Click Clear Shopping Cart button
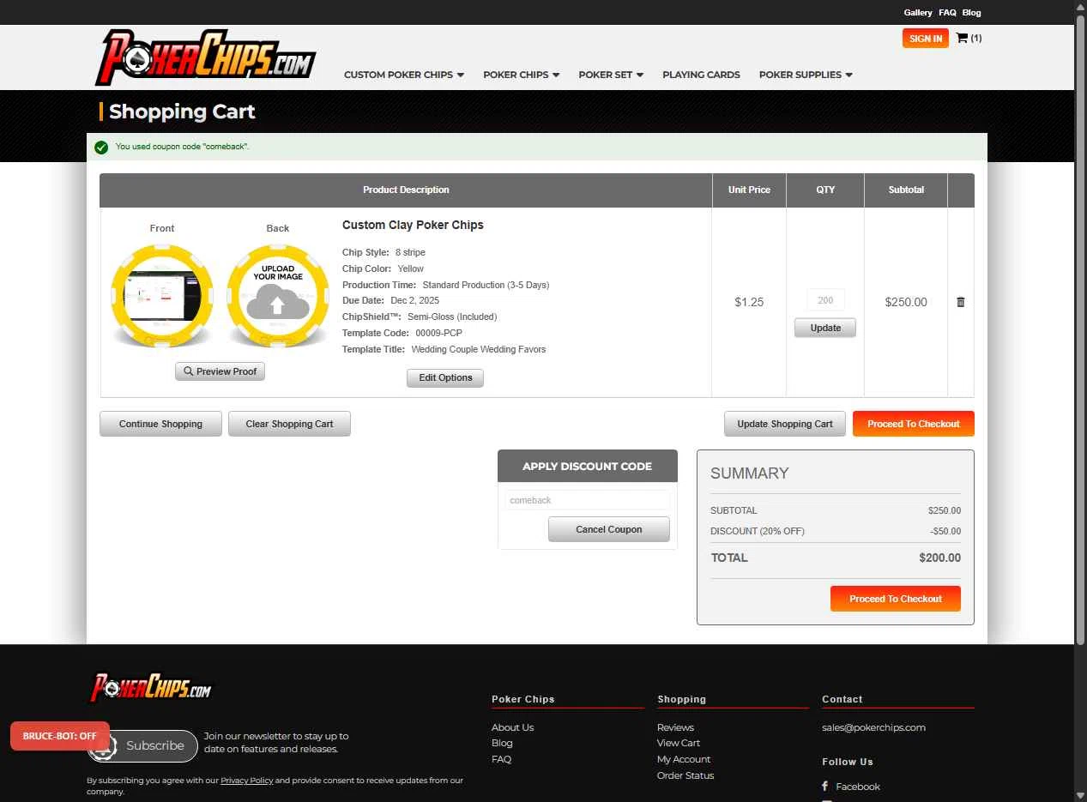The height and width of the screenshot is (802, 1087). click(x=289, y=424)
